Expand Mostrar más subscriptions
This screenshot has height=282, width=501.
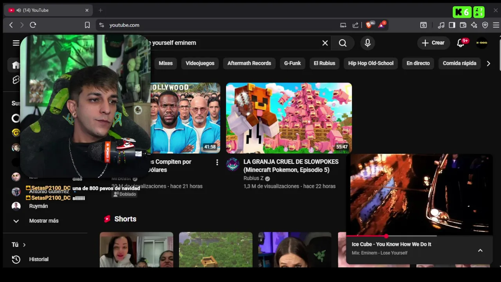(x=44, y=221)
